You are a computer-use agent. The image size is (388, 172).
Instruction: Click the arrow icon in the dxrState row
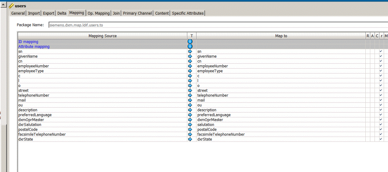pos(190,139)
